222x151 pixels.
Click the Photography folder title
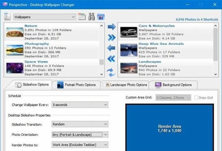(x=37, y=44)
